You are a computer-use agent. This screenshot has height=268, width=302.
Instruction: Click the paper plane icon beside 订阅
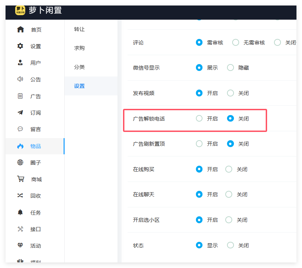tap(20, 113)
